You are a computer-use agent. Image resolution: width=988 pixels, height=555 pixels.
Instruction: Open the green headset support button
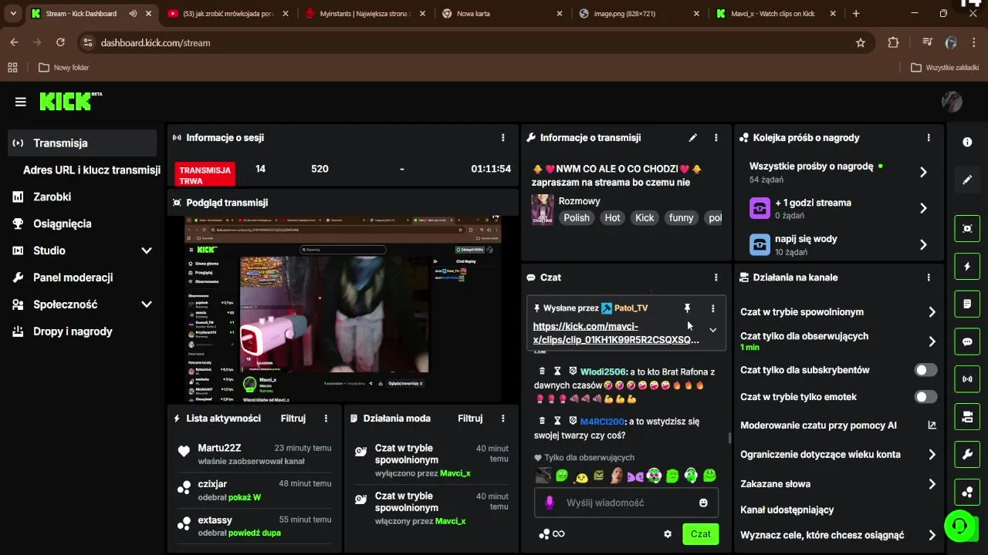(x=959, y=526)
